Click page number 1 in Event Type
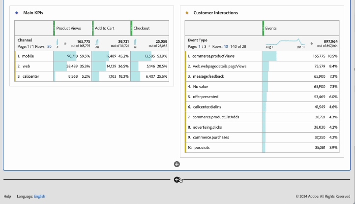Screen dimensions: 355x204 200,46
